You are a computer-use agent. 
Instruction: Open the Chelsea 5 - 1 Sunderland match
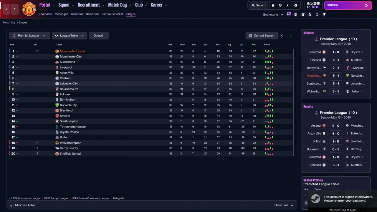click(336, 60)
